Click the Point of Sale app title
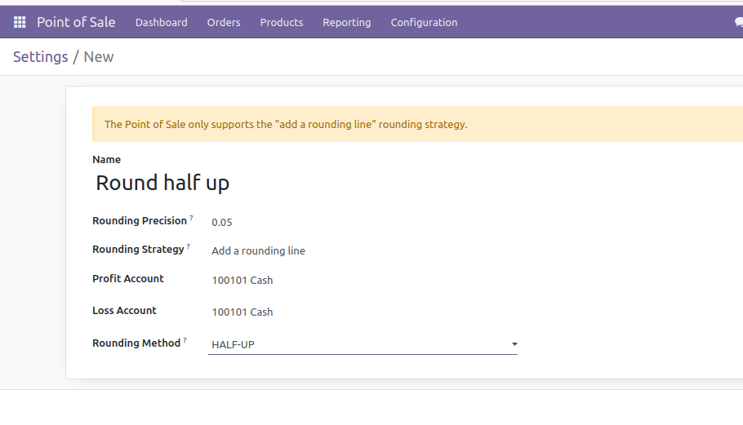Image resolution: width=743 pixels, height=425 pixels. (76, 22)
